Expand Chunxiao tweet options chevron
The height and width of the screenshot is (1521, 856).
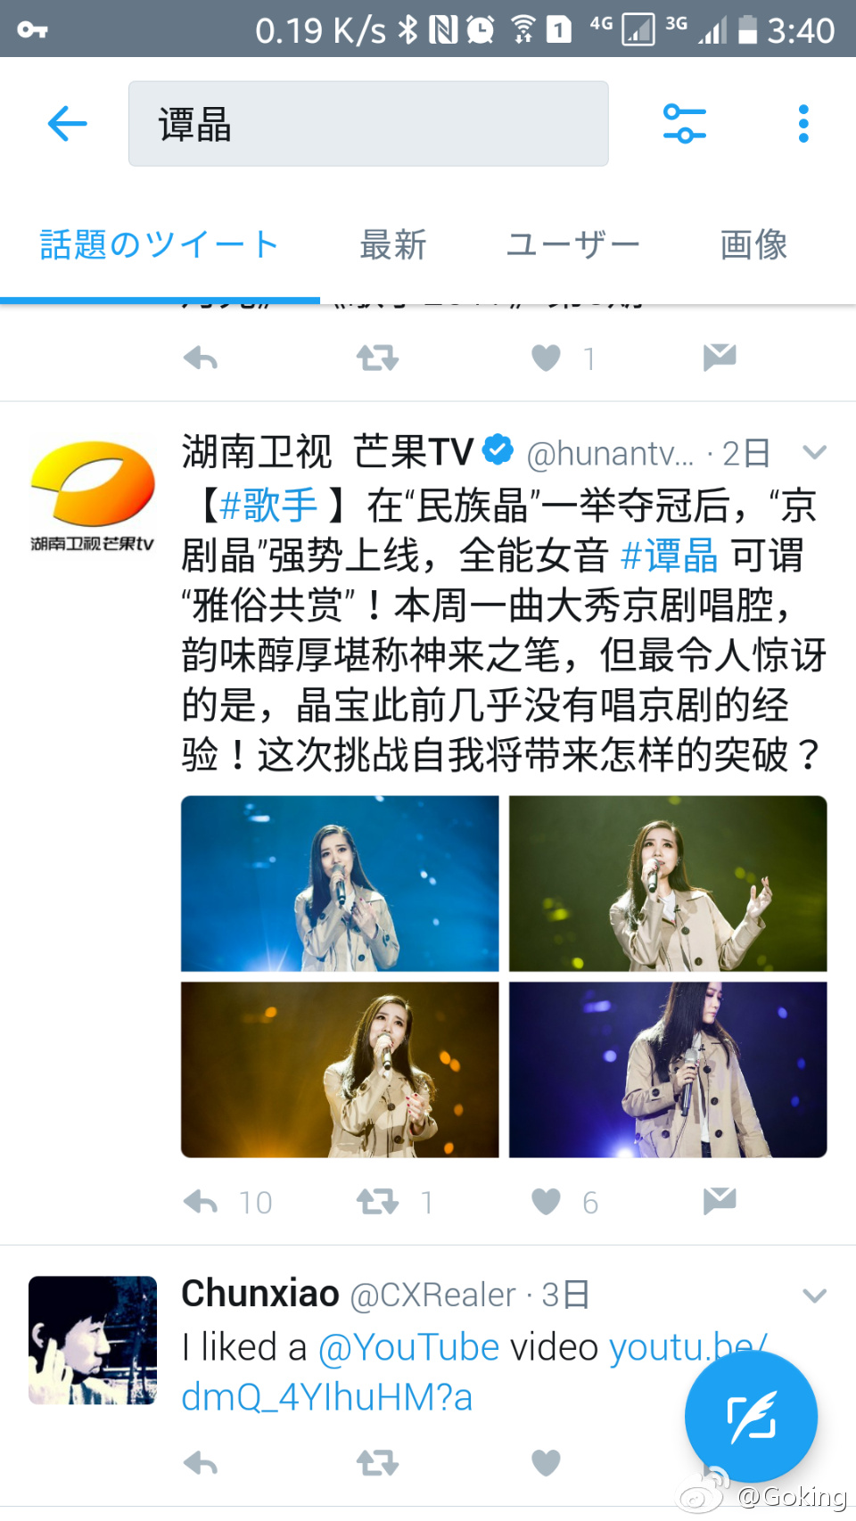click(x=814, y=1295)
